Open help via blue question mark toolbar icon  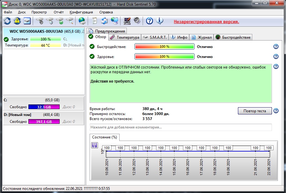tap(150, 21)
